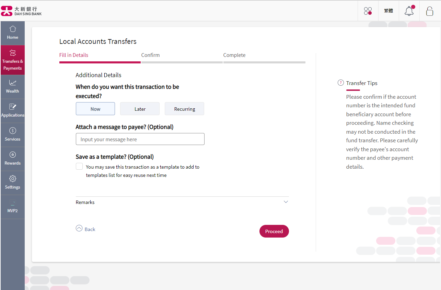Click the message to payee input field
441x290 pixels.
140,139
